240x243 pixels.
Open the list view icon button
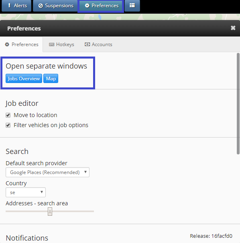click(132, 6)
